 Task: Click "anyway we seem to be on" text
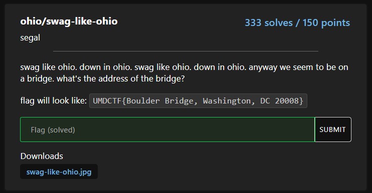(x=298, y=67)
